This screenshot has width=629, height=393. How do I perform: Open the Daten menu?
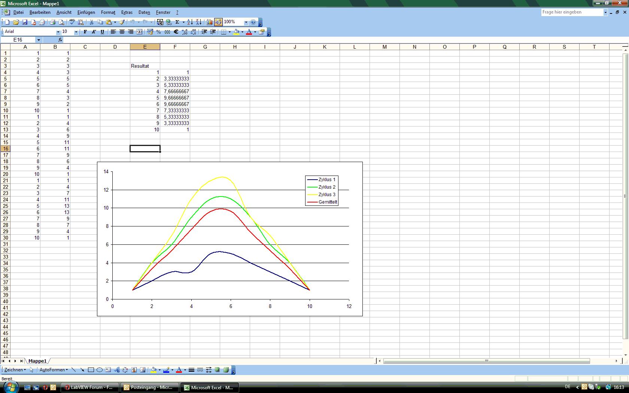[144, 12]
